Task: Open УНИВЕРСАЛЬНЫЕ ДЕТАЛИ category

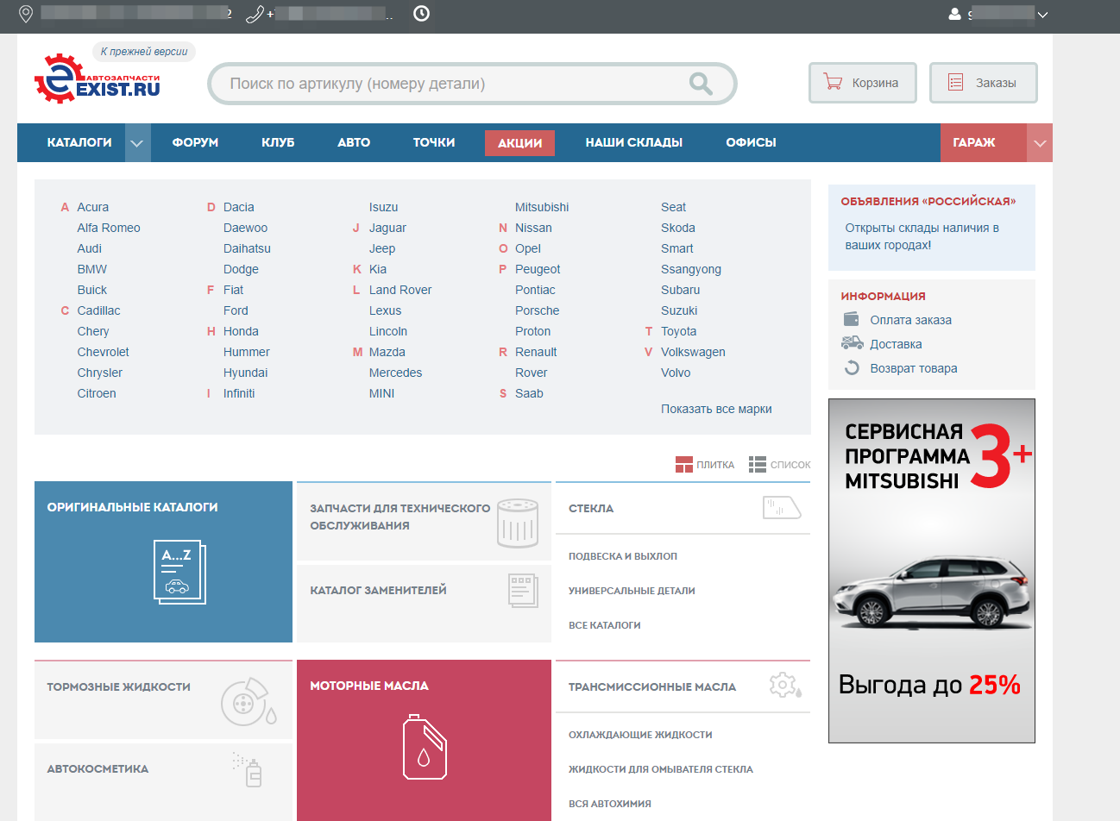Action: coord(632,591)
